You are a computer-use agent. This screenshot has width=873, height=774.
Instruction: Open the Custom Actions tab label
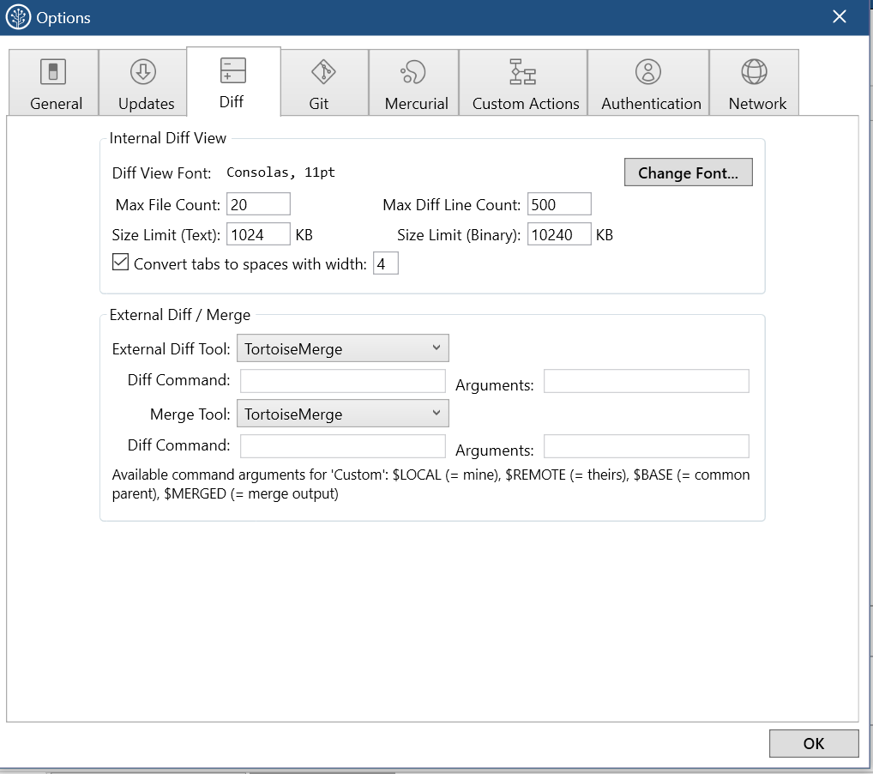(x=526, y=104)
